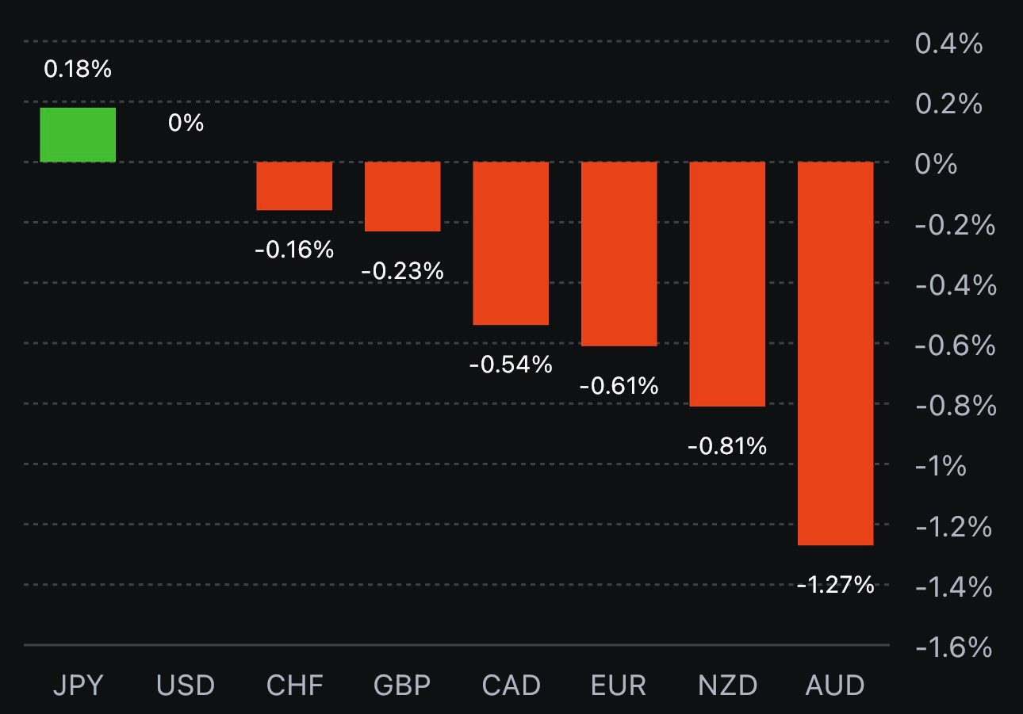
Task: Select the NZD bar
Action: click(727, 284)
